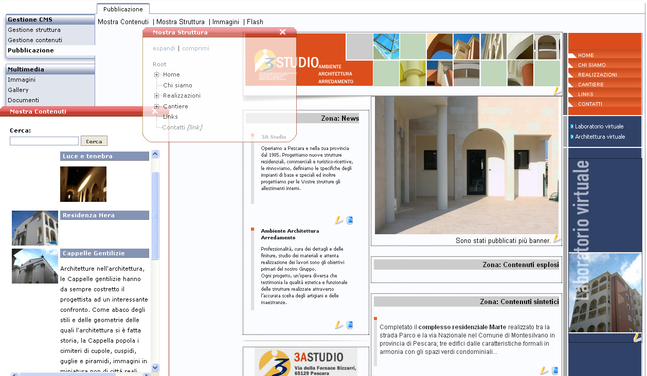The image size is (647, 376).
Task: Edit the Laboratorio virtuale side banner (pencil icon)
Action: (638, 337)
